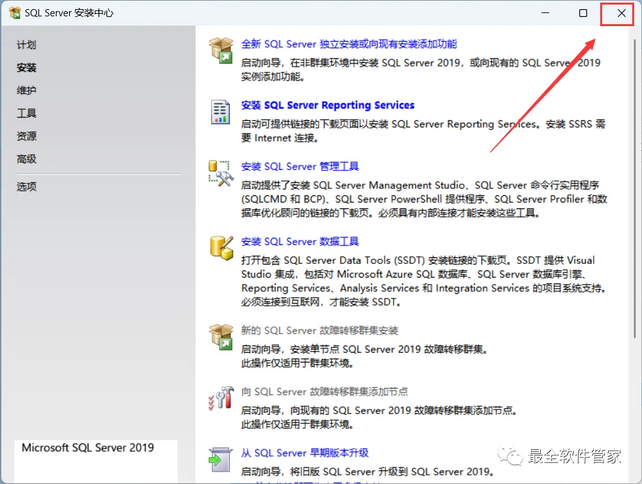Image resolution: width=642 pixels, height=484 pixels.
Task: Click the SQL Server data tools cylinder icon
Action: [221, 248]
